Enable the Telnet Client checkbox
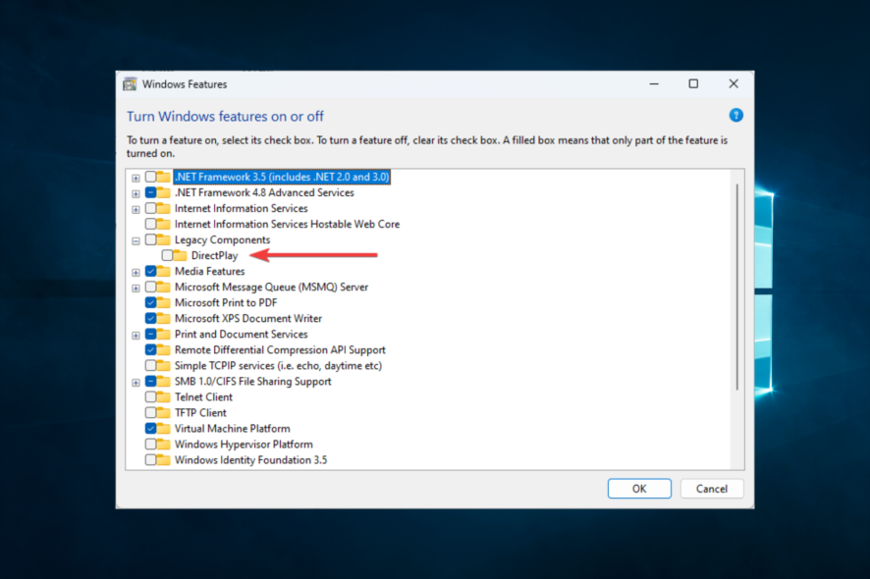870x579 pixels. click(x=150, y=397)
